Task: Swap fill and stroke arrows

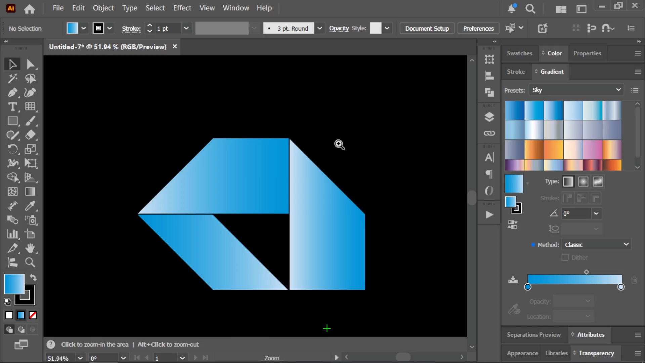Action: pyautogui.click(x=33, y=278)
